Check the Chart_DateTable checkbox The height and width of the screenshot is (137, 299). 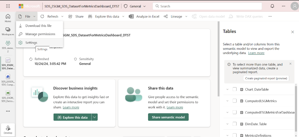[x=235, y=89]
